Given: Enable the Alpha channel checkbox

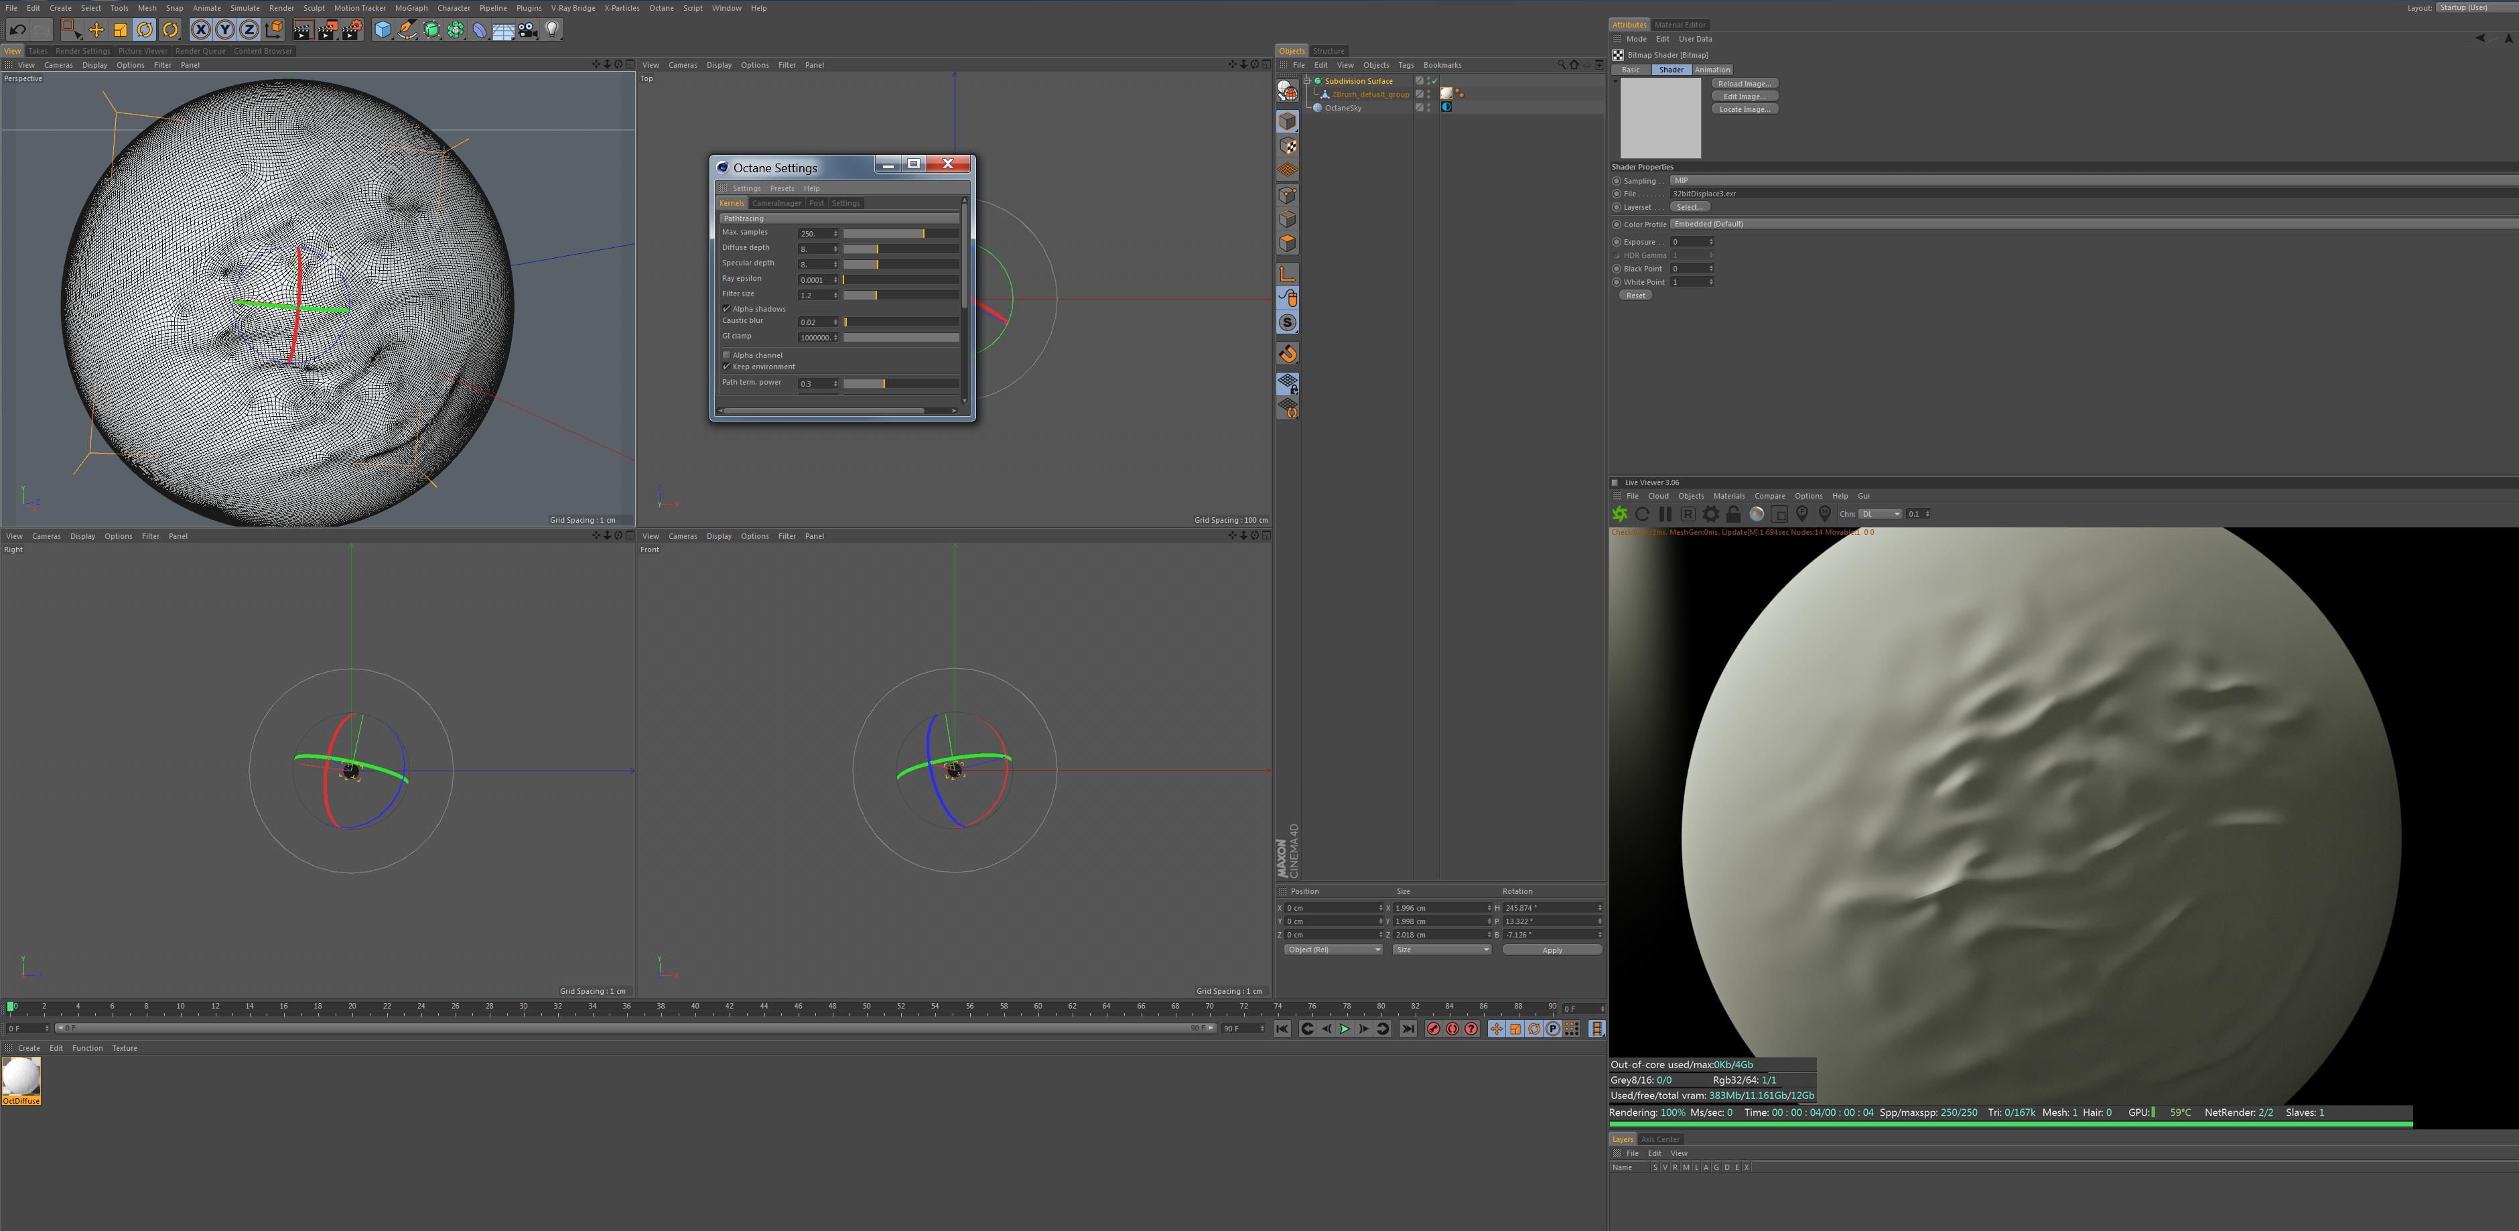Looking at the screenshot, I should click(x=727, y=355).
